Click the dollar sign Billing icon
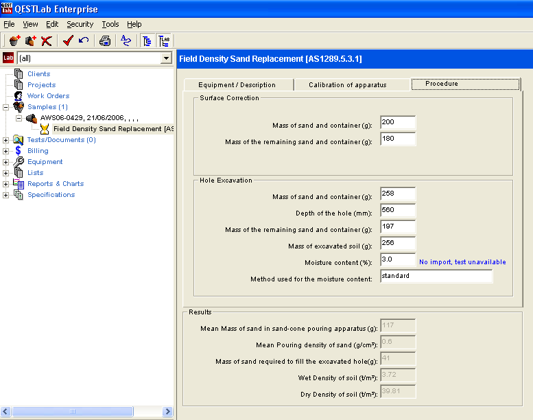 [x=19, y=151]
